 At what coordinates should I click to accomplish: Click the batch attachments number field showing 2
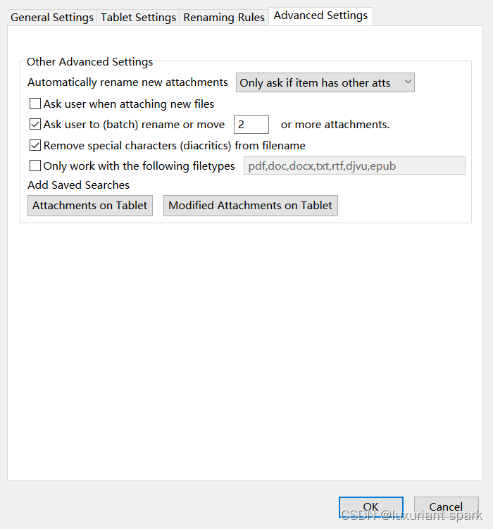[251, 124]
